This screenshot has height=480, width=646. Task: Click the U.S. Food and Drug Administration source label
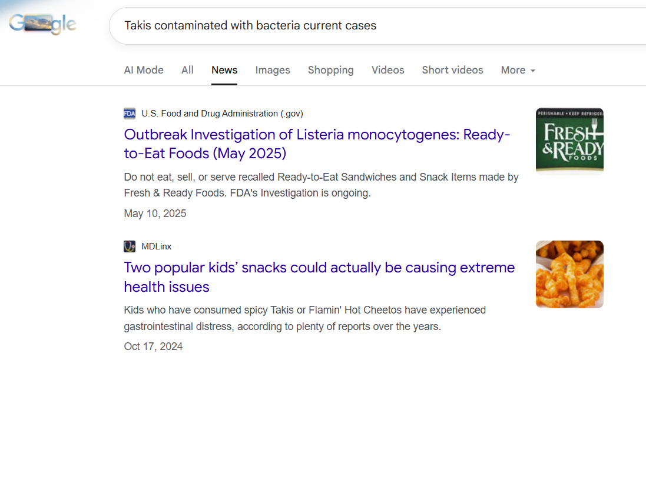click(x=222, y=114)
